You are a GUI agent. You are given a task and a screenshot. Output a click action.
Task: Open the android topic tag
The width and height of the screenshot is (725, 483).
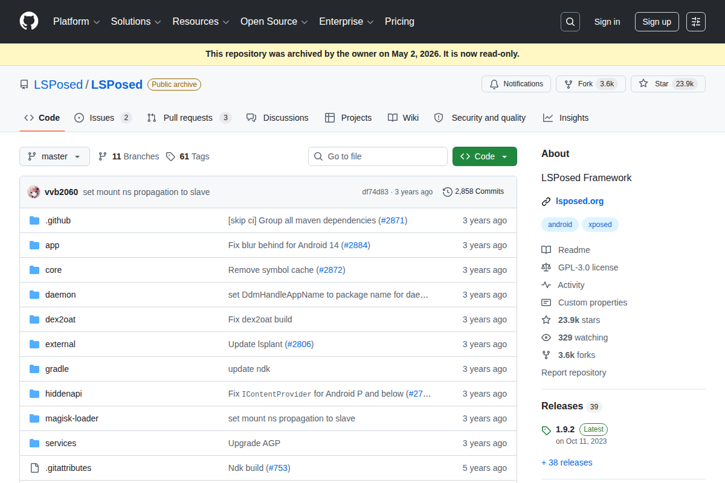click(560, 225)
